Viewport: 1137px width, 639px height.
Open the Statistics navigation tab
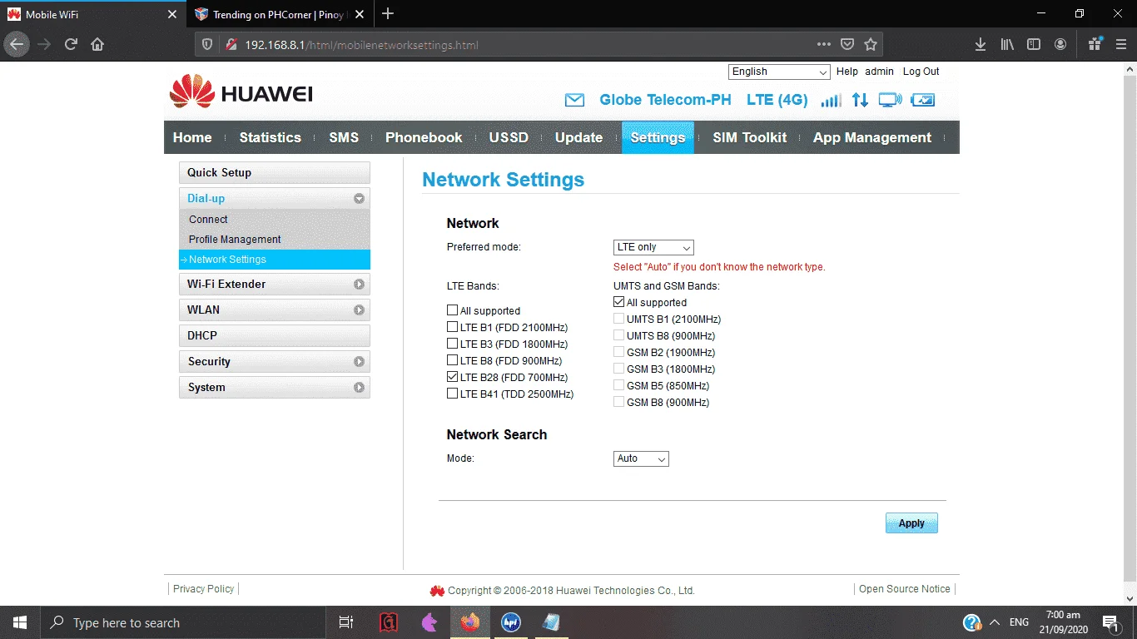271,137
